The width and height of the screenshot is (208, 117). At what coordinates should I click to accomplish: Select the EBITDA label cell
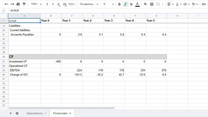pos(24,70)
